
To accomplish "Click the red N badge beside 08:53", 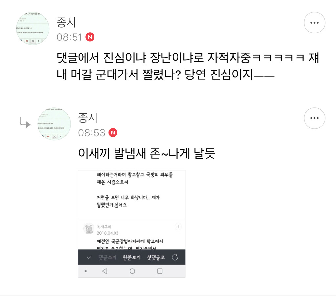I will click(x=113, y=133).
